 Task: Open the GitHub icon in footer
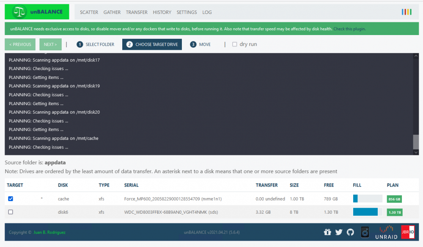(x=350, y=232)
